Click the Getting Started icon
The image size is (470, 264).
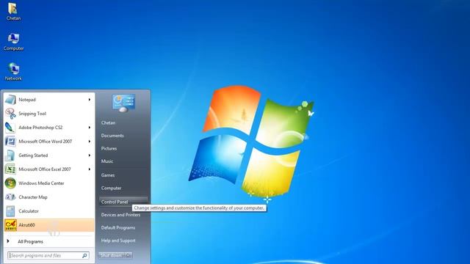10,155
